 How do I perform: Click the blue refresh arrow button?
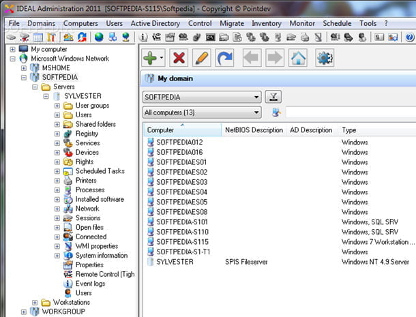[224, 58]
